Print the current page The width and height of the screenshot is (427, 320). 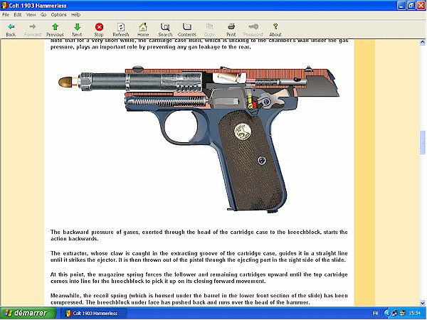tap(231, 30)
